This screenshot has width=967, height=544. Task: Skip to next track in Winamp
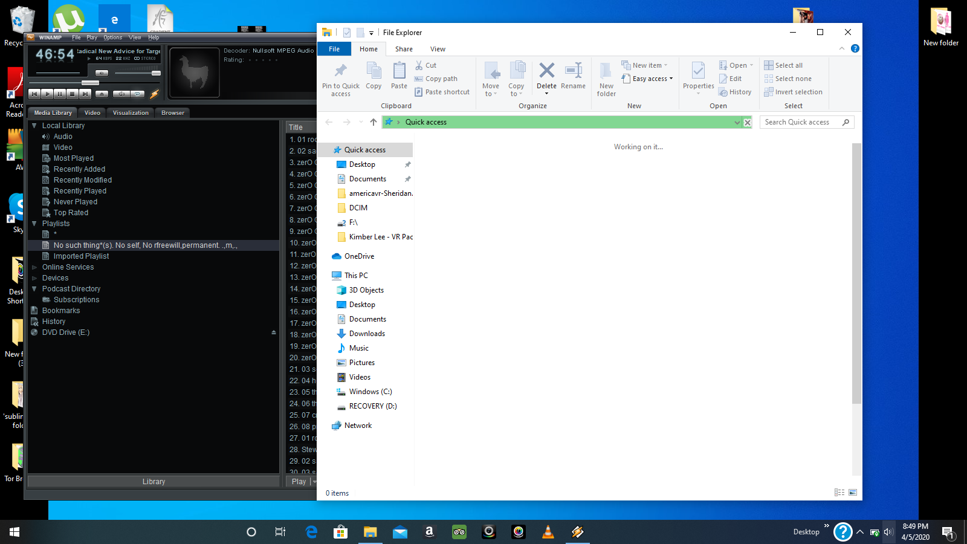tap(85, 94)
